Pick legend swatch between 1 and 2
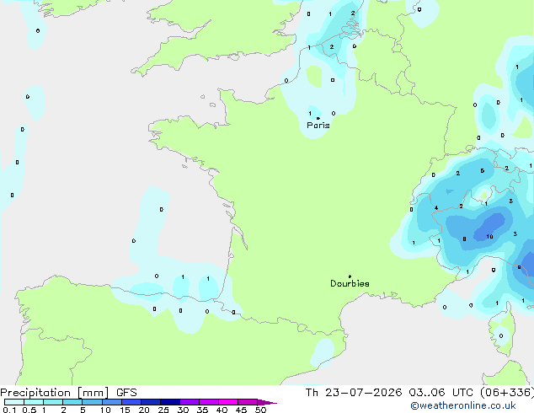Viewport: 534px width, 413px height. [53, 402]
